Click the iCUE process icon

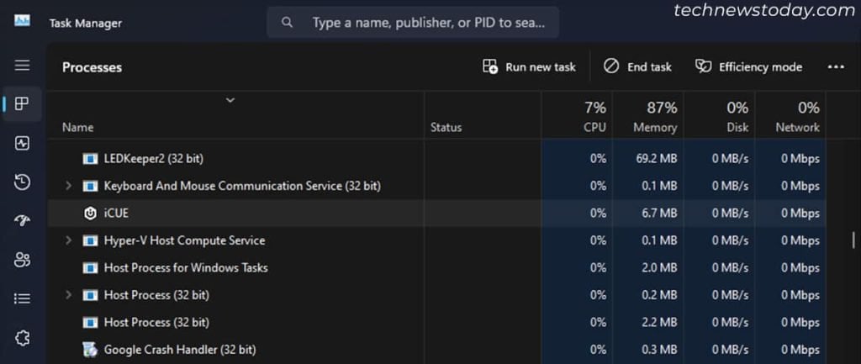pyautogui.click(x=90, y=214)
